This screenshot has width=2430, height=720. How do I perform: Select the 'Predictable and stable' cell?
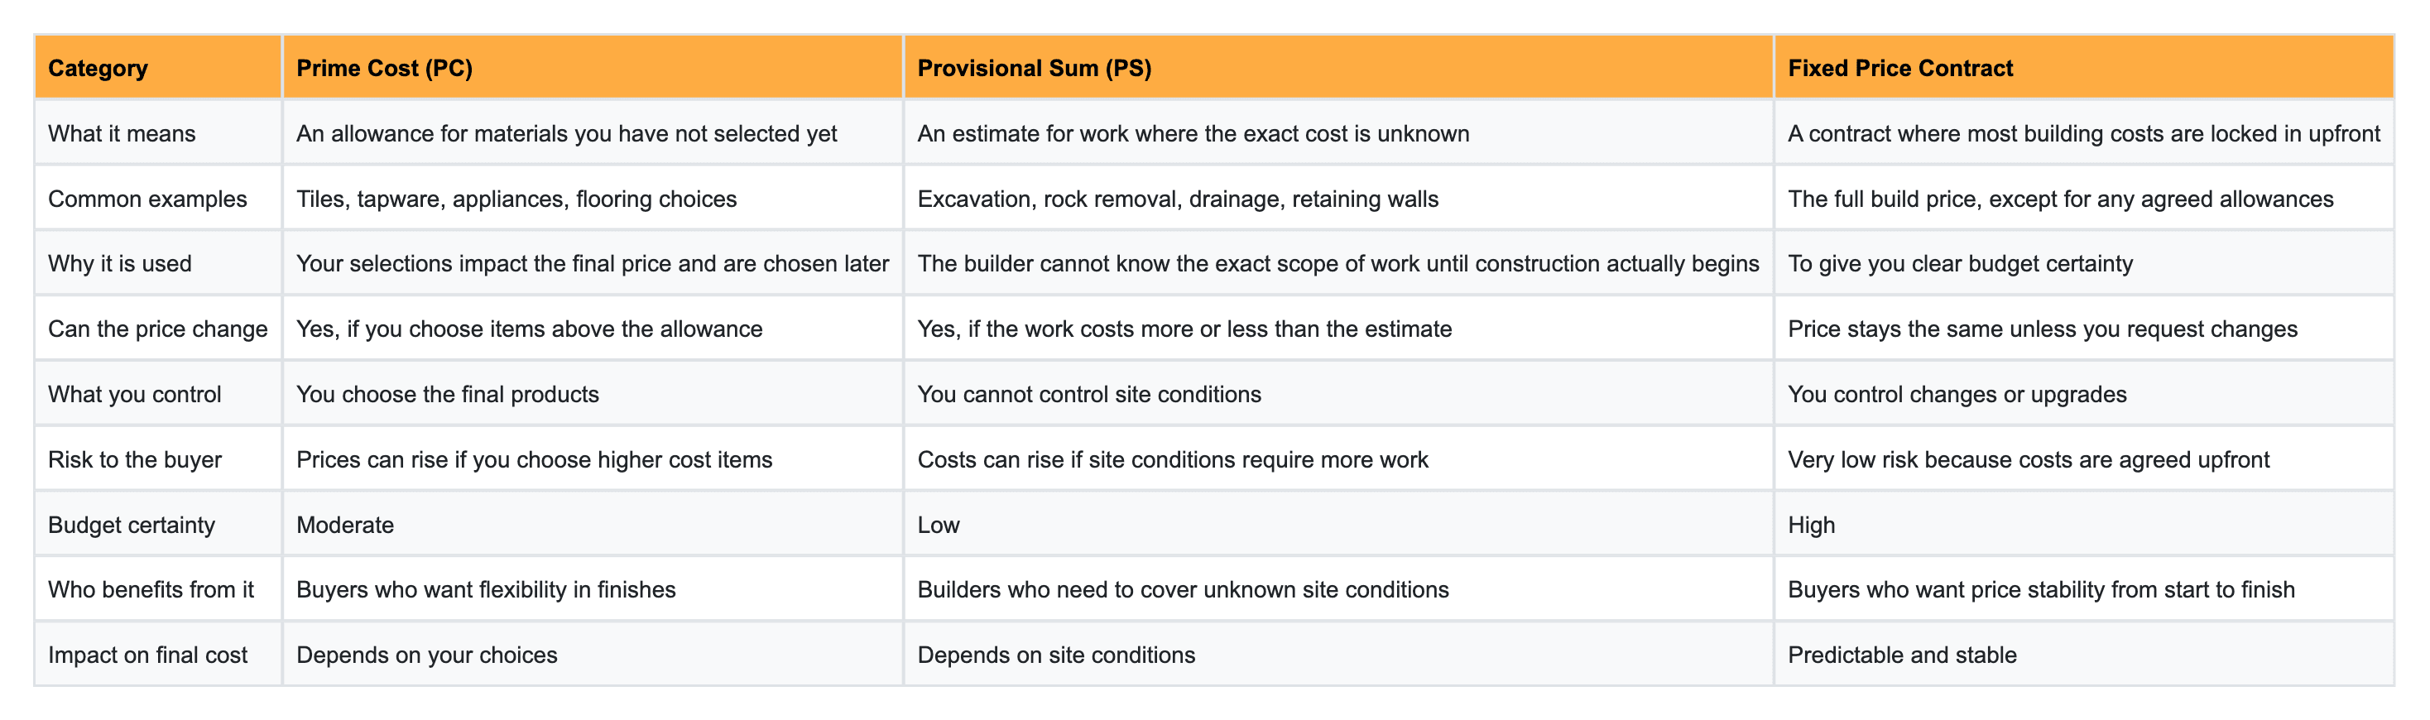click(1902, 655)
